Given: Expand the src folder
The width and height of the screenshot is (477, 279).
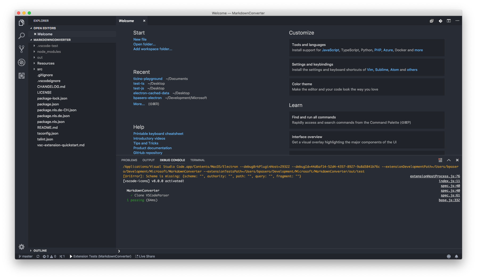Looking at the screenshot, I should (39, 69).
